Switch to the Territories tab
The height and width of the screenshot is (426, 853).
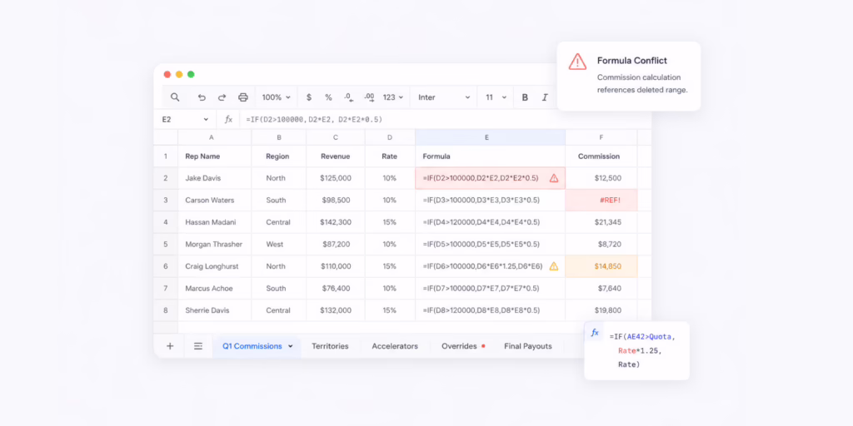click(330, 346)
